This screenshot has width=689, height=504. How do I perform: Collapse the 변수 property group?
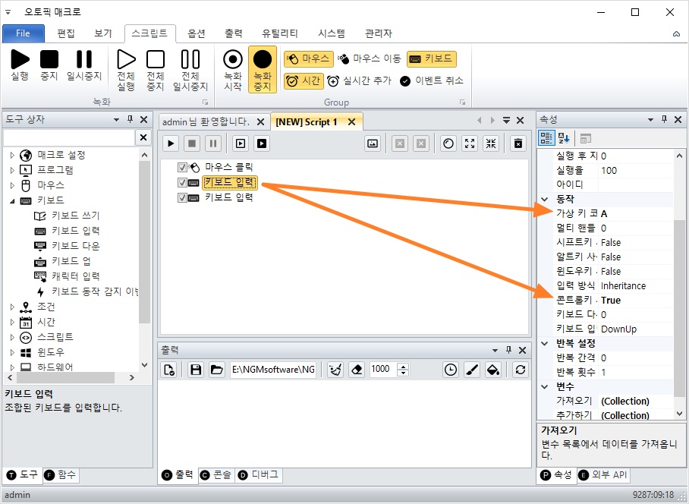pos(545,386)
